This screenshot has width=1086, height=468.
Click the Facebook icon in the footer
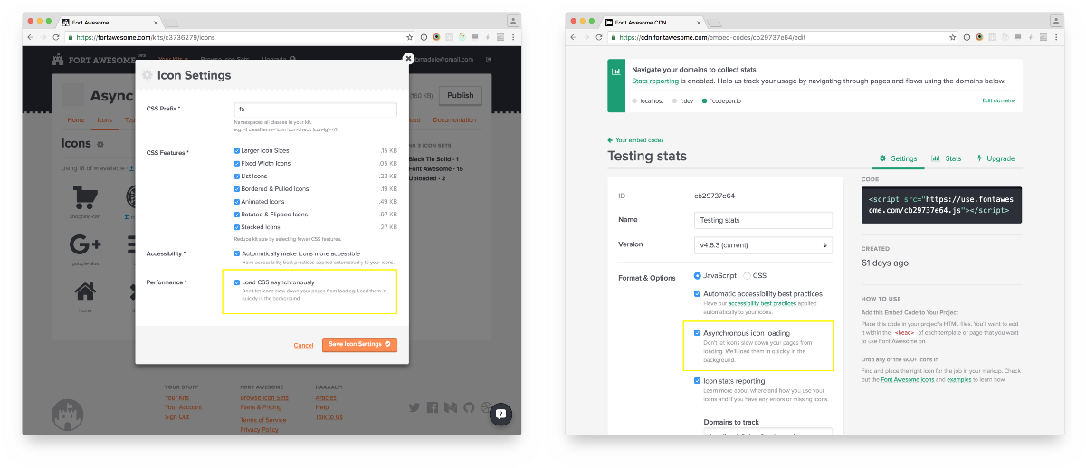click(432, 408)
